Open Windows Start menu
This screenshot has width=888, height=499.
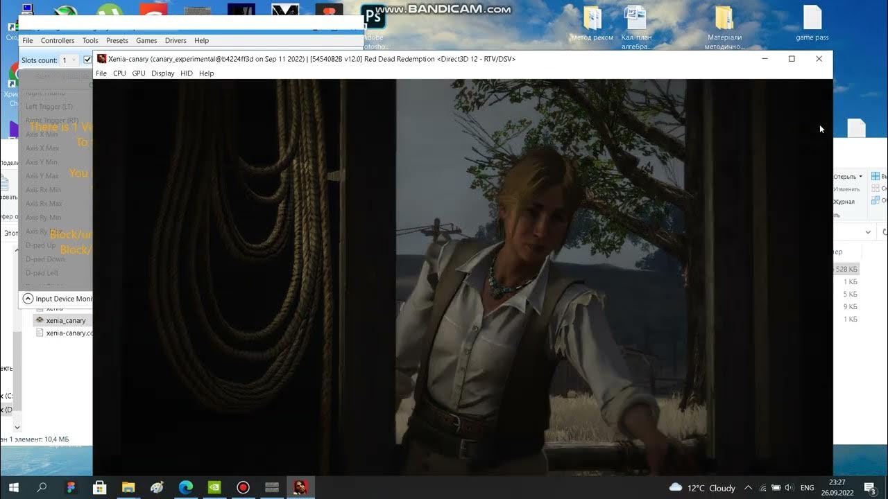coord(13,488)
